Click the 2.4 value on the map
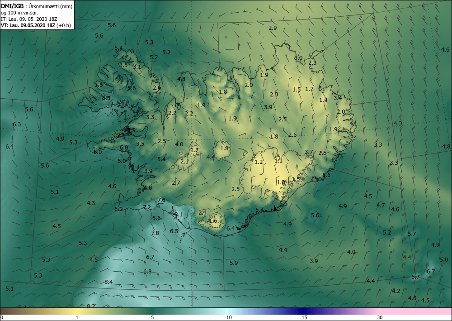 click(x=202, y=213)
